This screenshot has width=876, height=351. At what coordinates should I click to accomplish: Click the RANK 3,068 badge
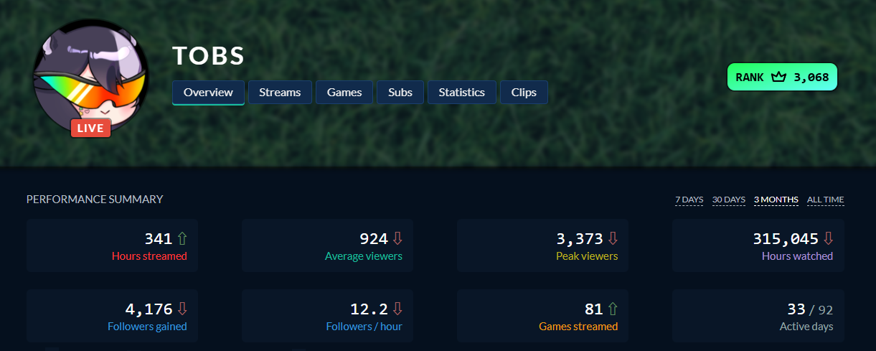[782, 77]
